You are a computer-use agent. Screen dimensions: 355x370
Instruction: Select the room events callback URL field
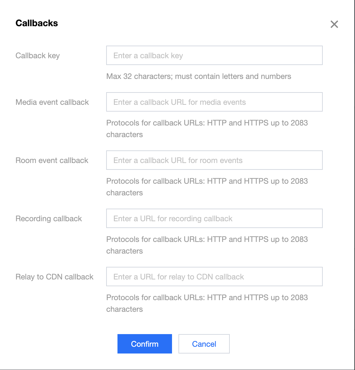coord(214,160)
